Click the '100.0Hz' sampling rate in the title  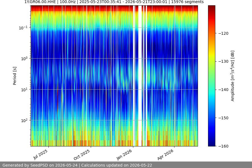(67, 2)
